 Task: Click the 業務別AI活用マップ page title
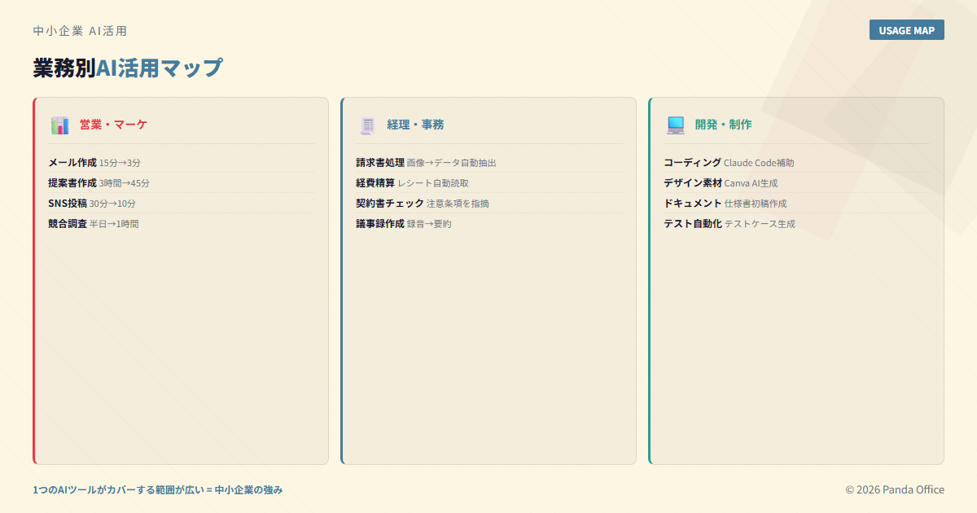click(x=127, y=68)
